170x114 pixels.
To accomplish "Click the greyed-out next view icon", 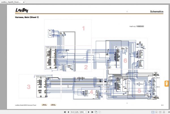I will click(100, 112).
